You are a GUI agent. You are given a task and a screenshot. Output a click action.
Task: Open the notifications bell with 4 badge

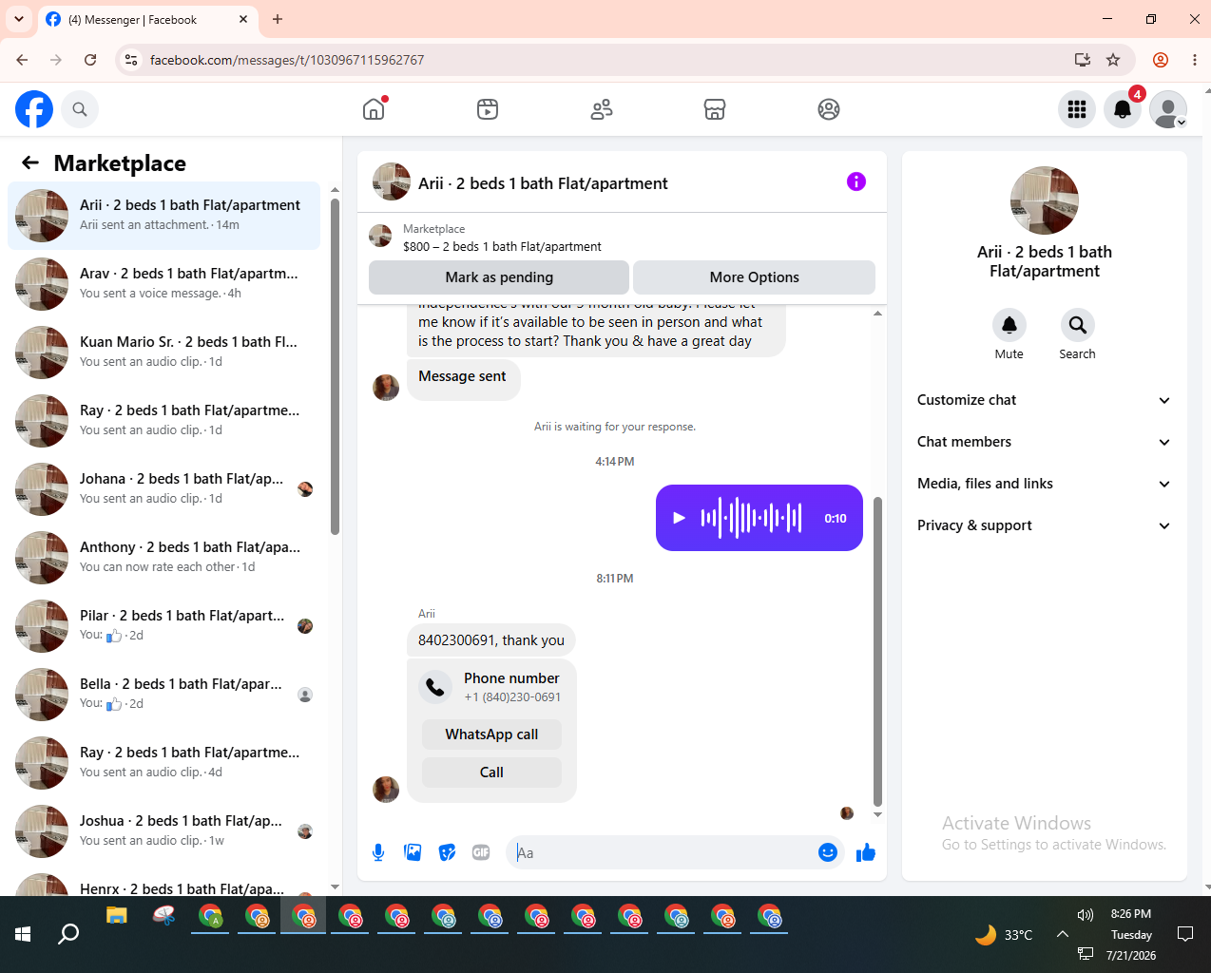pyautogui.click(x=1123, y=109)
